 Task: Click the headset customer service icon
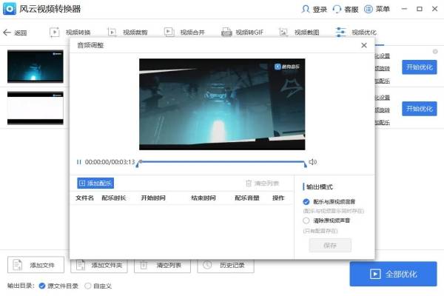[x=337, y=9]
